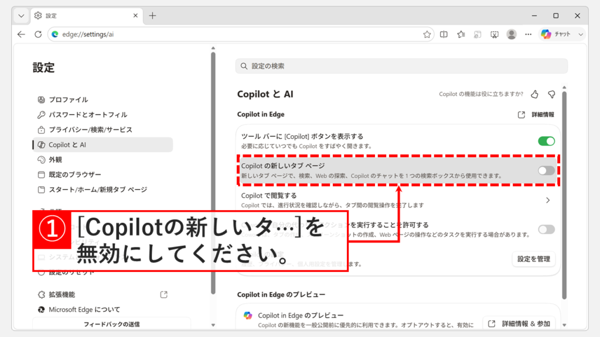Open the Settings and more ellipsis menu

point(528,35)
